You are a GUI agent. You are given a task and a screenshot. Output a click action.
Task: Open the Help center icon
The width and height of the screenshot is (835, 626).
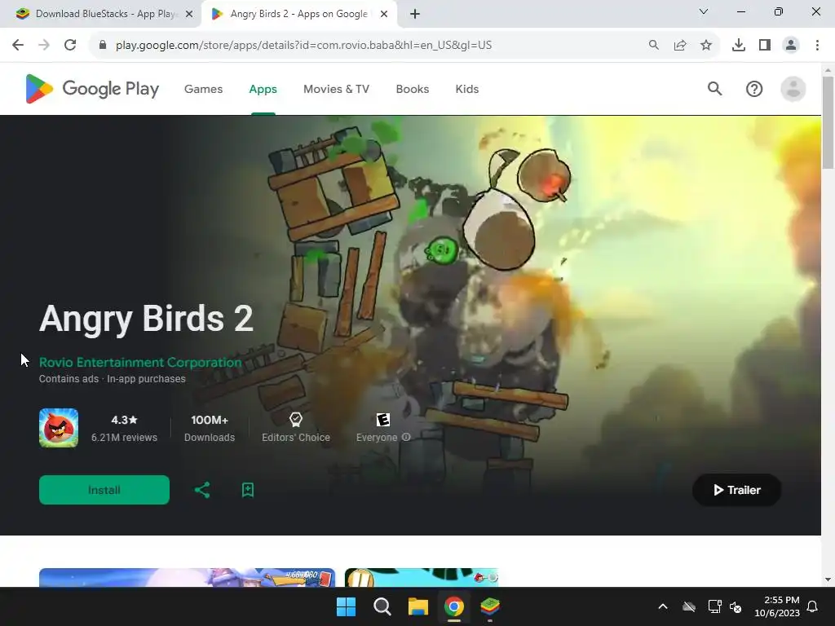coord(754,89)
